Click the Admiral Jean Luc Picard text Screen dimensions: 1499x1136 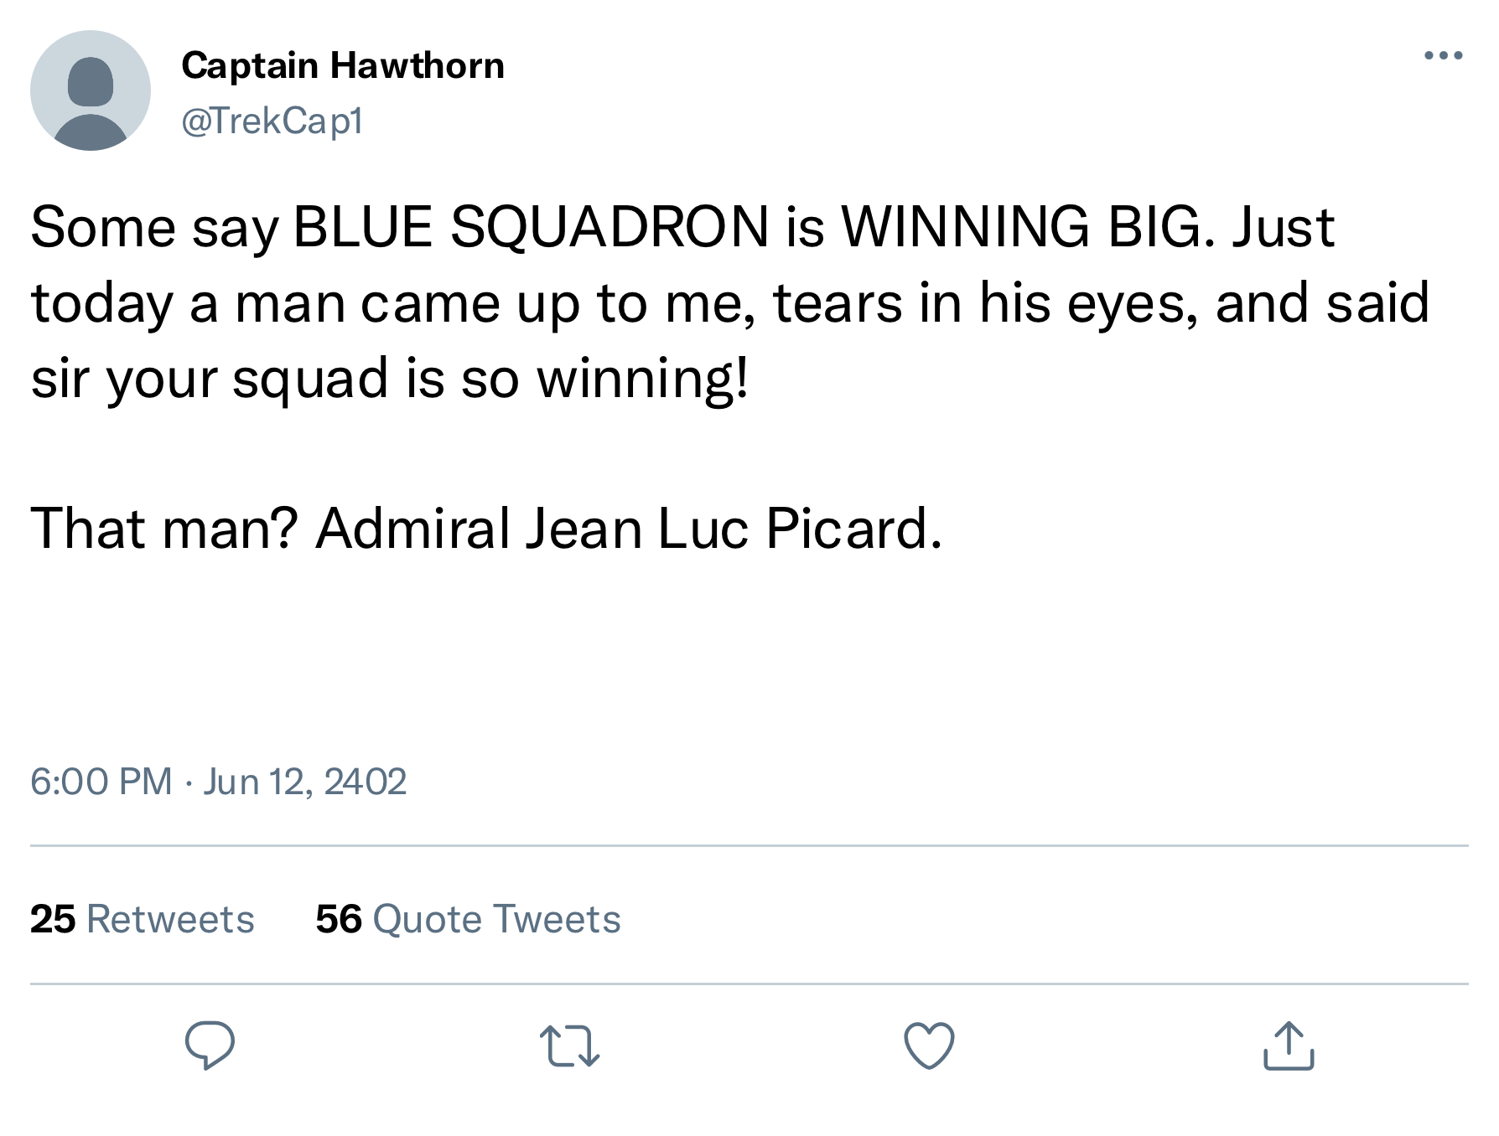click(629, 529)
